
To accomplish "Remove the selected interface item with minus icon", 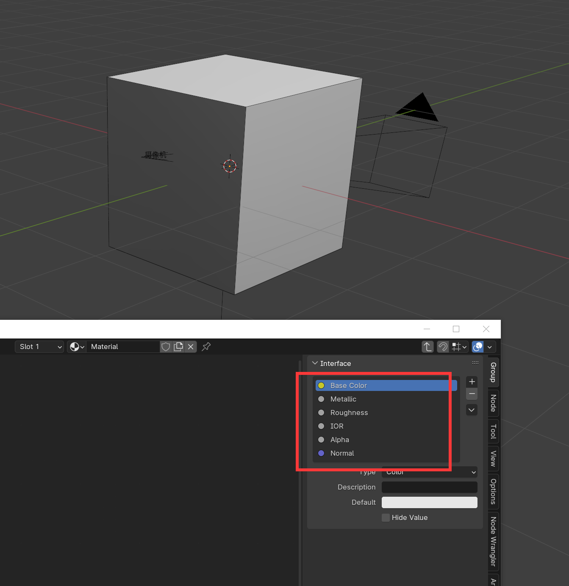I will 472,394.
